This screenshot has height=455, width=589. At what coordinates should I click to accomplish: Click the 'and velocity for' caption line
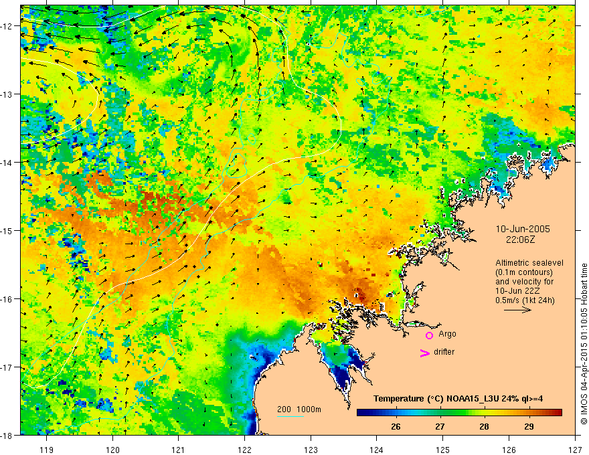pyautogui.click(x=524, y=282)
